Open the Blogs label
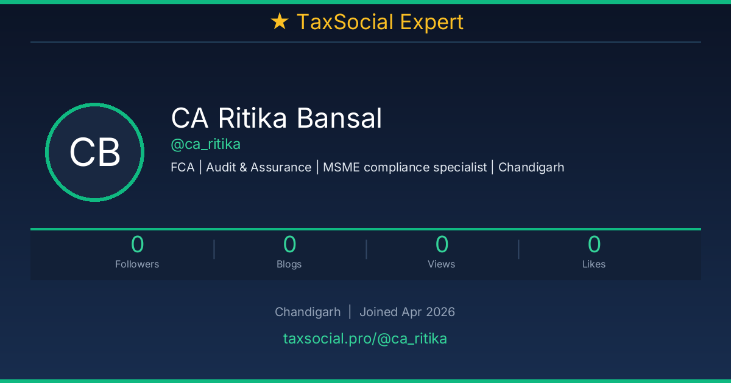 click(289, 264)
